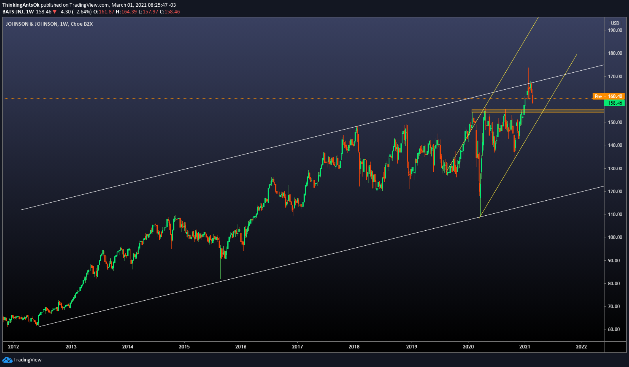The height and width of the screenshot is (367, 629).
Task: Click the green 158.46 last price tag
Action: (615, 103)
